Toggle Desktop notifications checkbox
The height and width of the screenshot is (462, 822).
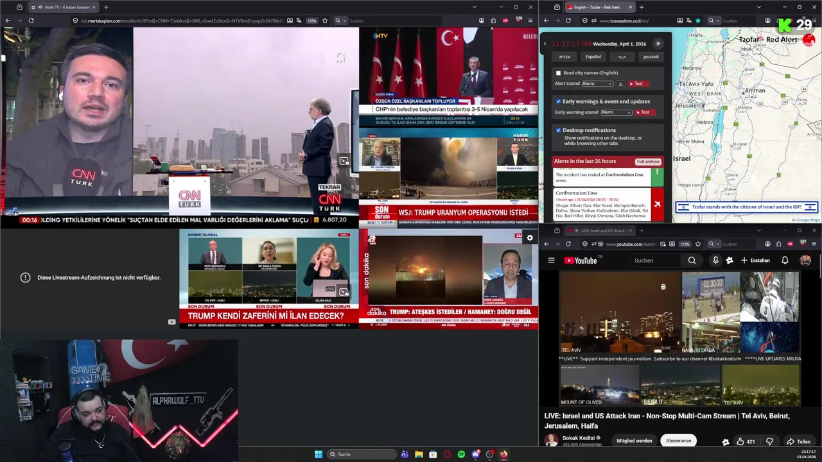(x=558, y=130)
